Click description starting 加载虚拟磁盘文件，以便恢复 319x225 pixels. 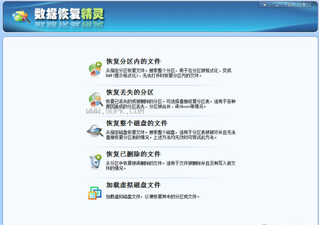[x=152, y=197]
